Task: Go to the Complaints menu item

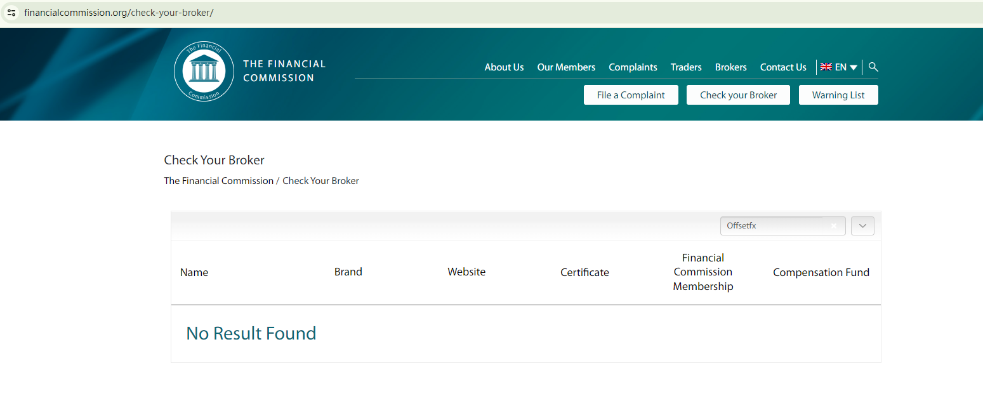Action: click(633, 67)
